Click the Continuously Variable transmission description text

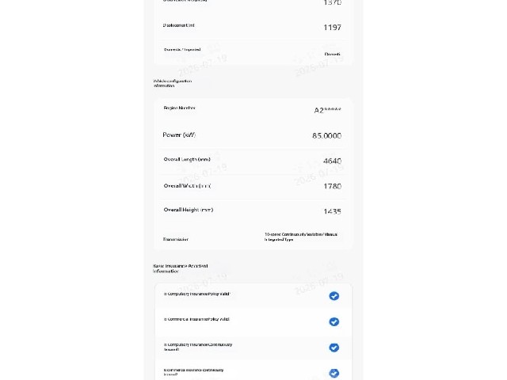click(x=301, y=237)
